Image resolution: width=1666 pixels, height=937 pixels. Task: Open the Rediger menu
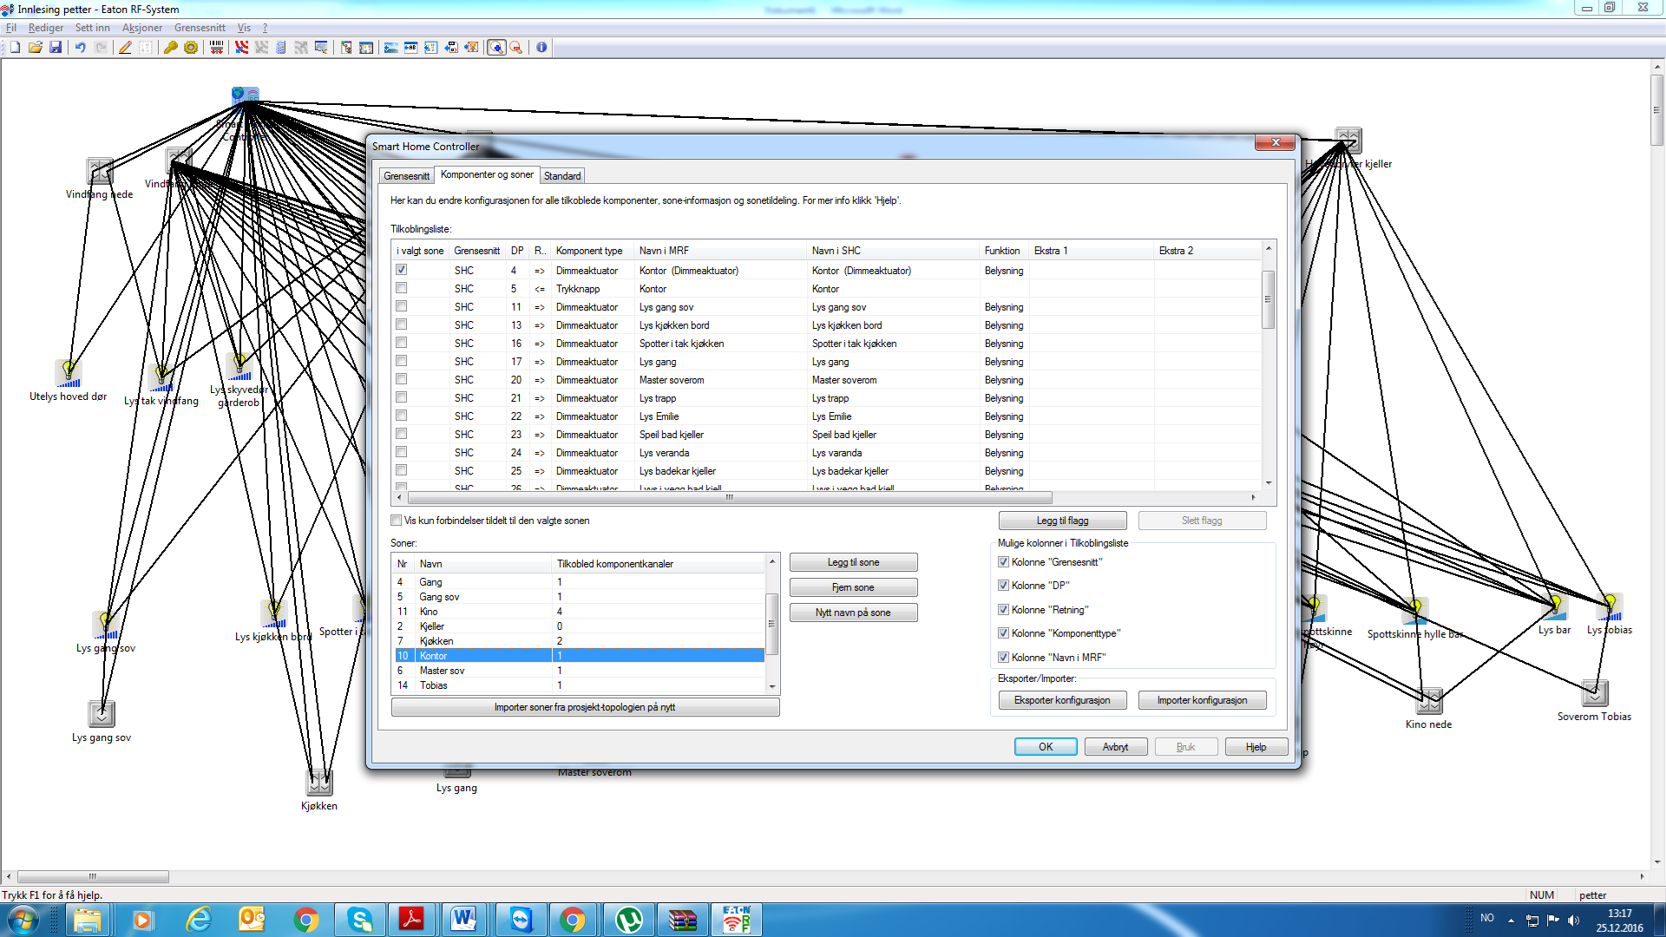[x=46, y=28]
